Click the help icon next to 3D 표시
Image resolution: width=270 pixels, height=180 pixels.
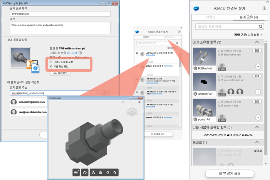coord(80,53)
